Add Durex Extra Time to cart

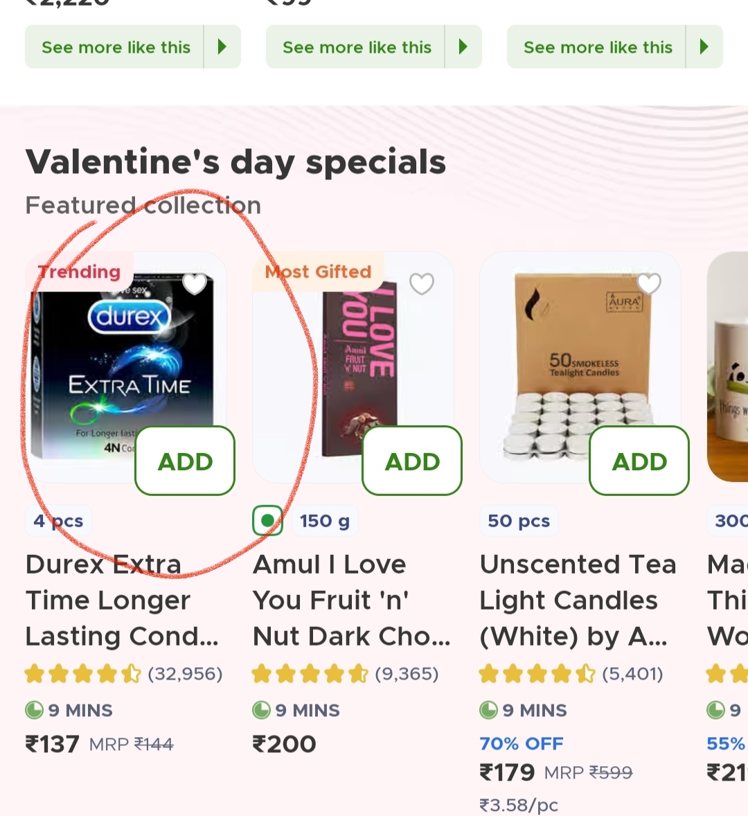pos(185,461)
